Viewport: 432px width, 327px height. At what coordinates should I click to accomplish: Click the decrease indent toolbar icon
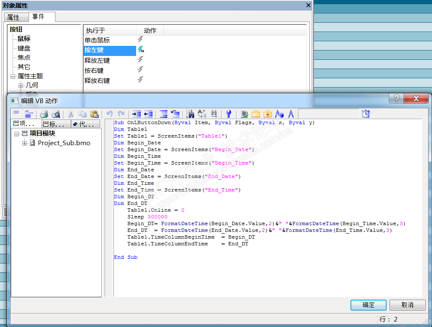tap(148, 114)
